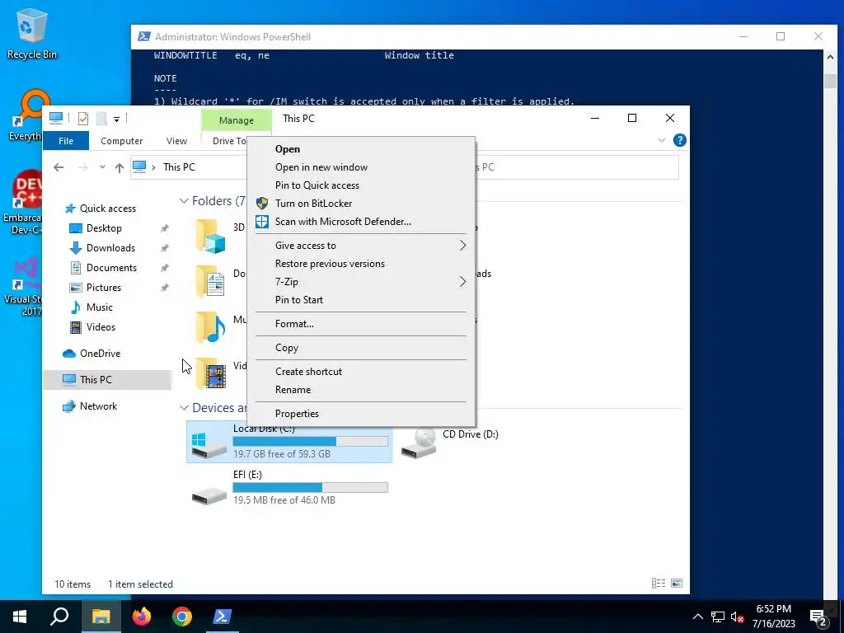Open the Recent locations dropdown arrow

tap(102, 167)
